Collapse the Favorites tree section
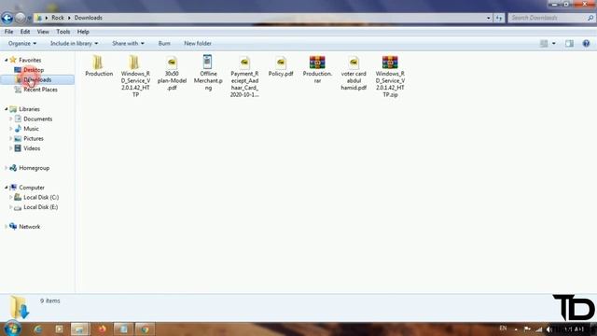The image size is (597, 336). (7, 60)
